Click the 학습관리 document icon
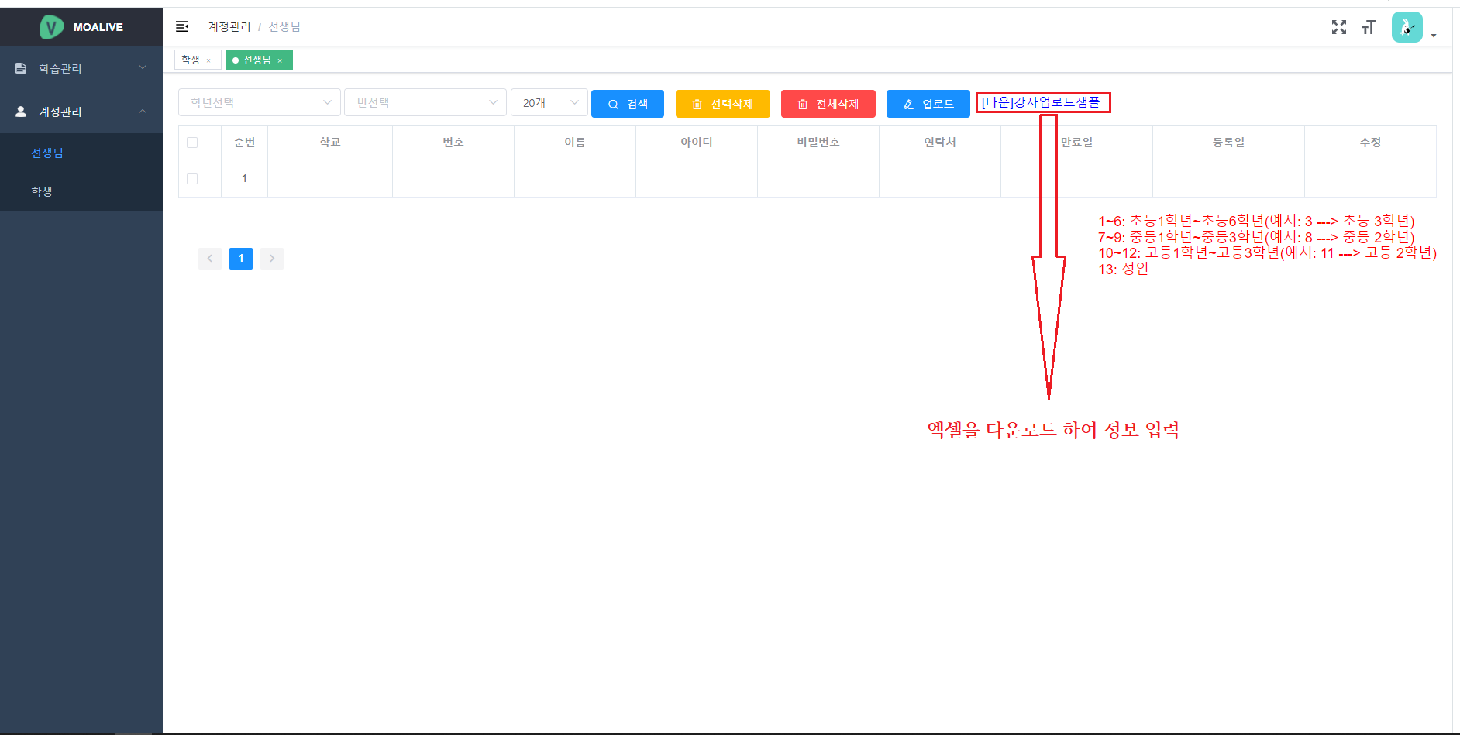 pos(21,68)
